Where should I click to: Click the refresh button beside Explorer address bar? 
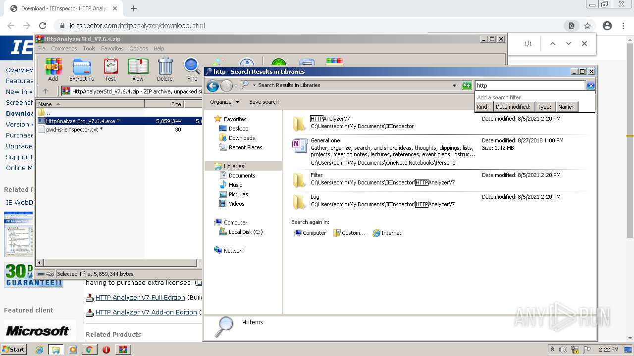(x=467, y=86)
